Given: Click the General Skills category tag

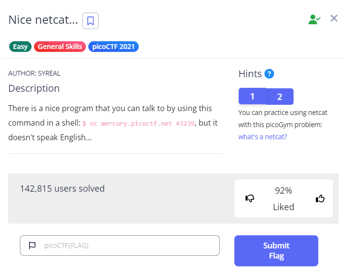Looking at the screenshot, I should pyautogui.click(x=60, y=47).
